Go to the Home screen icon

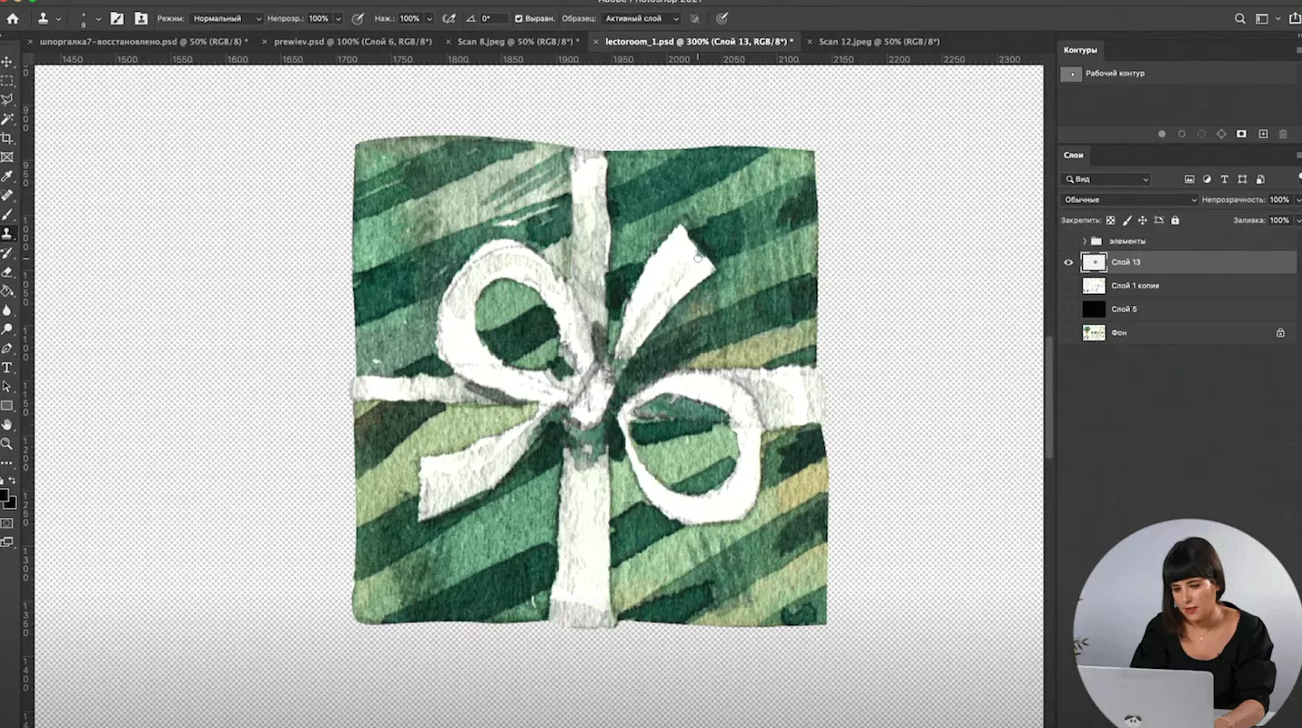click(x=13, y=18)
